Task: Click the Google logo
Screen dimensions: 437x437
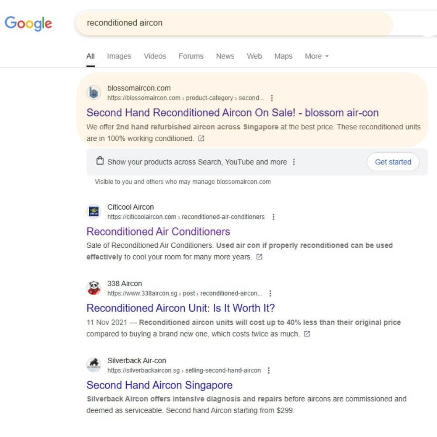Action: point(28,24)
